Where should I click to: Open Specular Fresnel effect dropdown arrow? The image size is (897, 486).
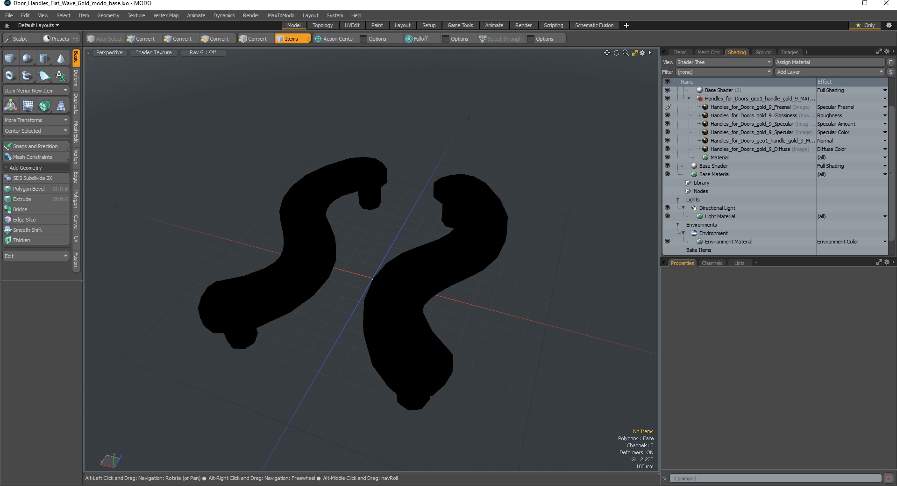pyautogui.click(x=884, y=107)
